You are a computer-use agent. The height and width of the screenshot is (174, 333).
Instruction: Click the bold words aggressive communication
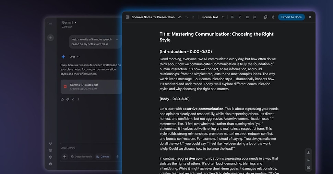199,159
